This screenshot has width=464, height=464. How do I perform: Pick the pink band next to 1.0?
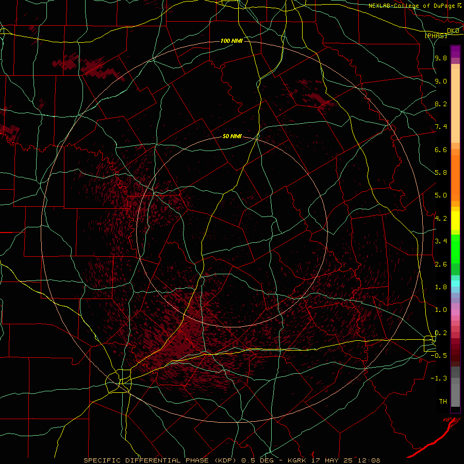455,312
